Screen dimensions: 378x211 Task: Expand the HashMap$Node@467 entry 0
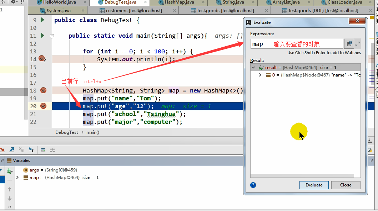[260, 75]
